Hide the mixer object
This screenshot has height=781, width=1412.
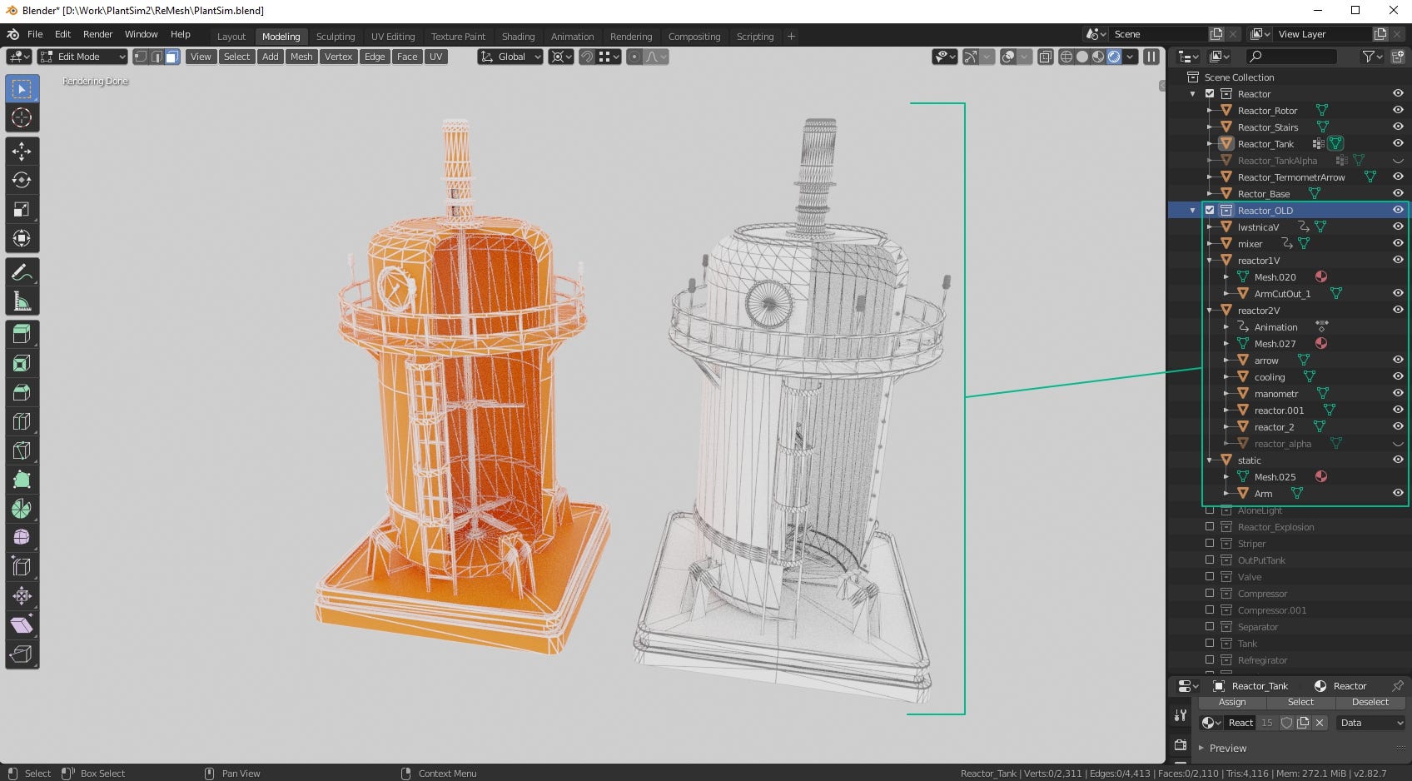coord(1398,243)
